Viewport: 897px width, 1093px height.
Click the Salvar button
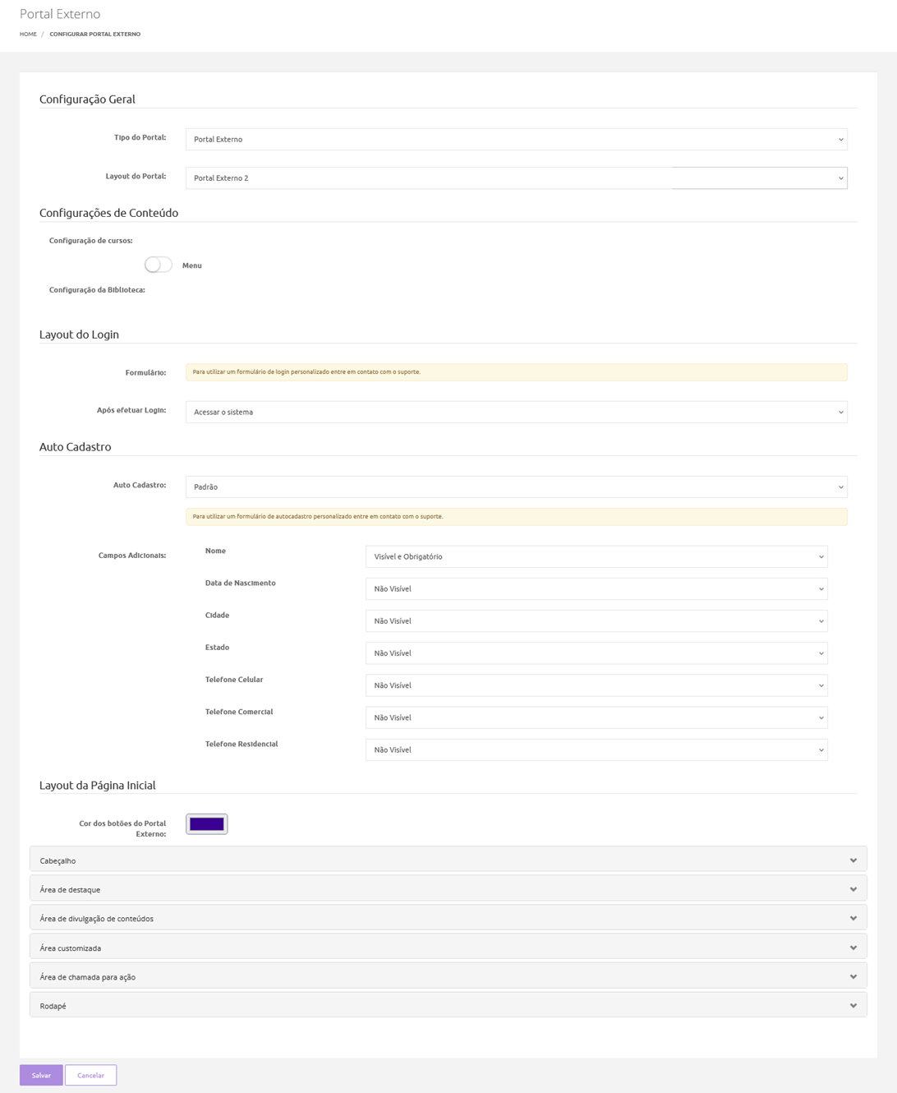click(41, 1075)
